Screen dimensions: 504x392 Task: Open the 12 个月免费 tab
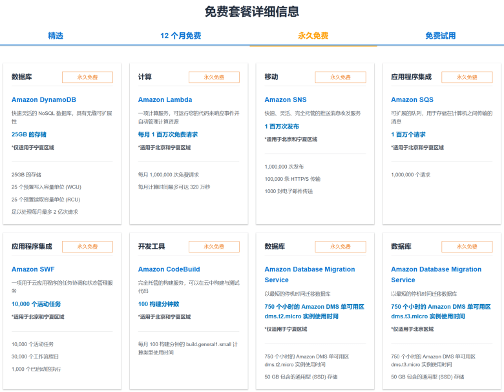click(180, 36)
